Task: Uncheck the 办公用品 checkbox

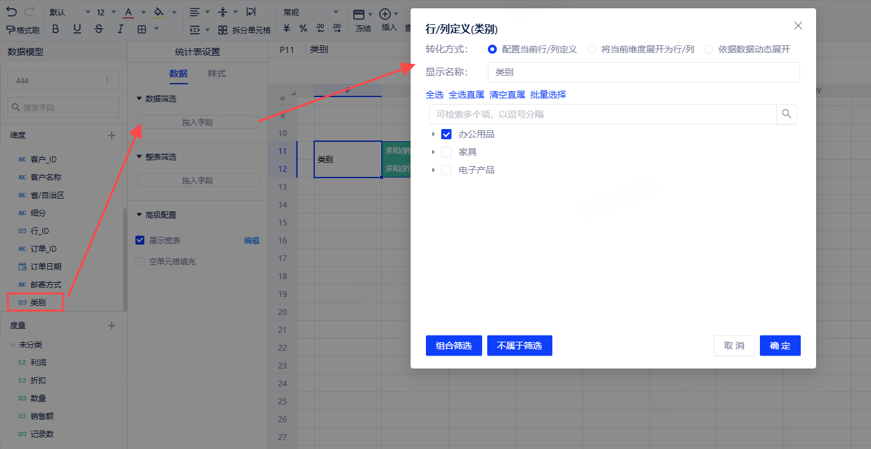Action: tap(446, 134)
